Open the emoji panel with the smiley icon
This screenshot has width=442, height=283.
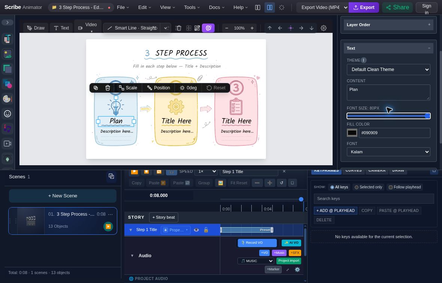point(7,114)
